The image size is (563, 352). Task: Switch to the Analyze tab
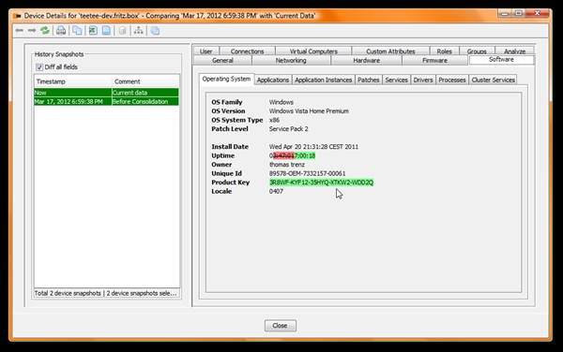tap(514, 51)
